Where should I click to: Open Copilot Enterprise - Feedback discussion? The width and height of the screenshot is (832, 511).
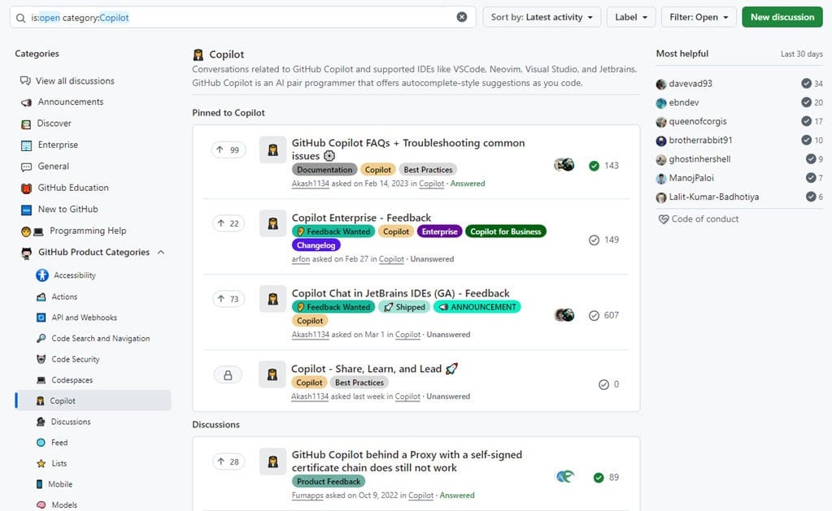(x=361, y=218)
